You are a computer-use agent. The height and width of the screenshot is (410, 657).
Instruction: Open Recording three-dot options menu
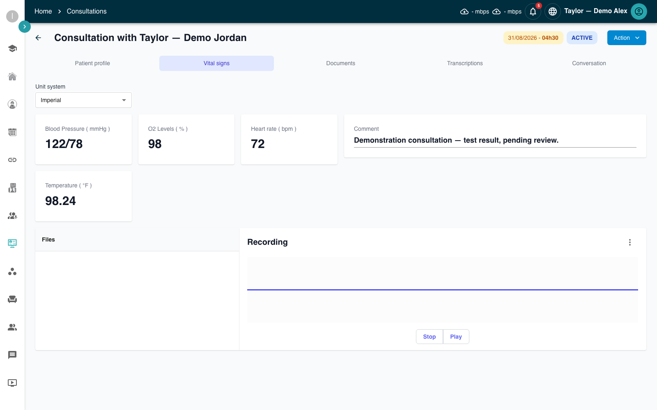tap(630, 242)
